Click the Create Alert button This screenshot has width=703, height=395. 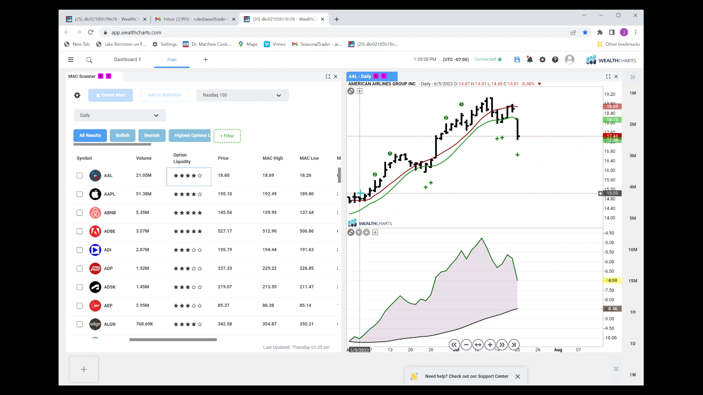[111, 95]
